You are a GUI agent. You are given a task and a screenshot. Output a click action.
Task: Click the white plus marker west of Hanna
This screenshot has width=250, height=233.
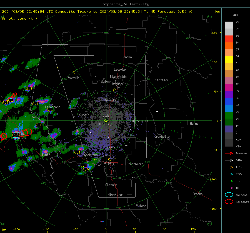pyautogui.click(x=157, y=111)
